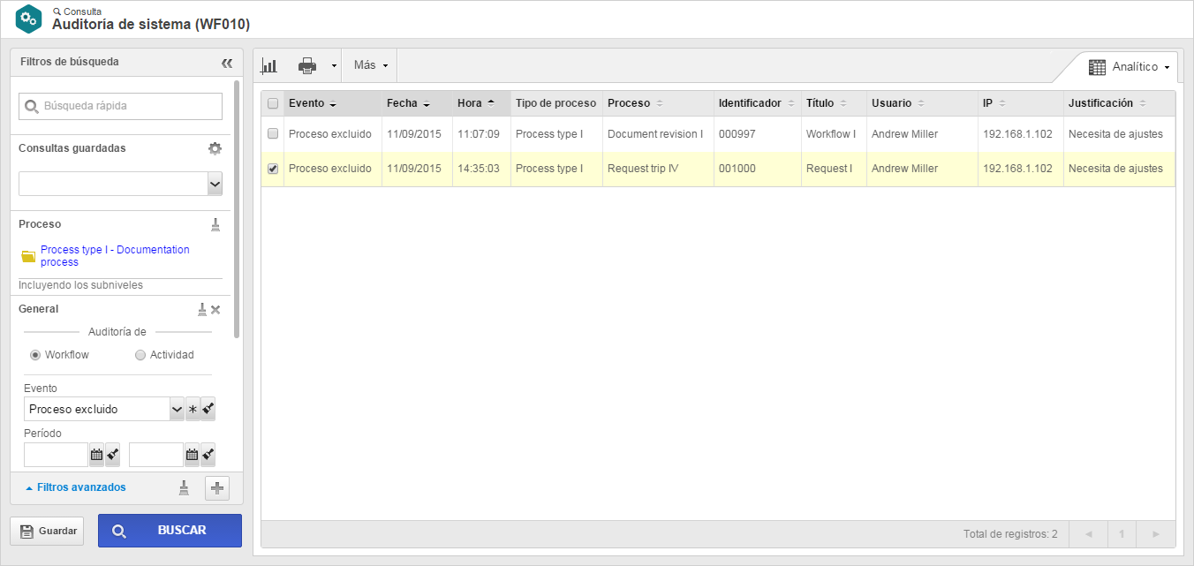Click the printer icon
This screenshot has height=566, width=1194.
[x=306, y=65]
